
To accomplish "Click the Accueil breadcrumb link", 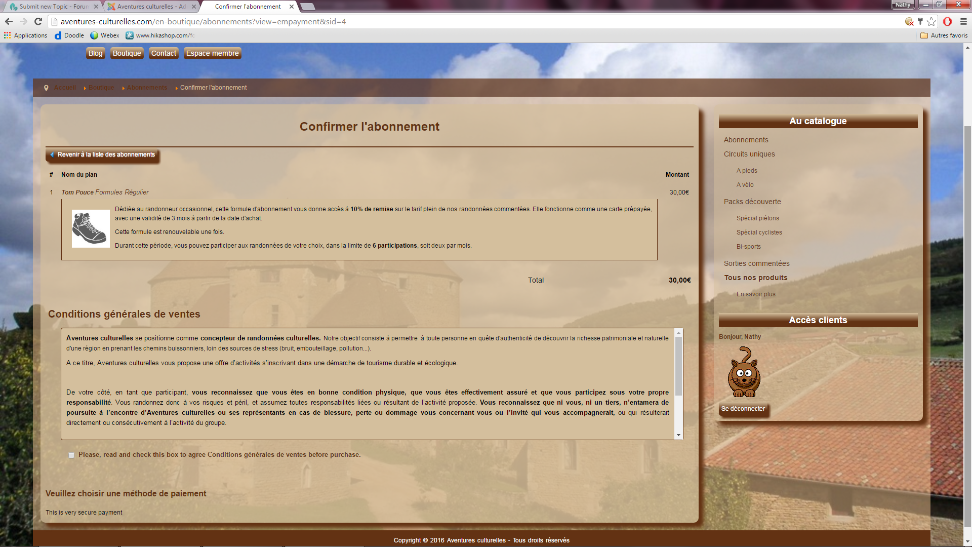I will pyautogui.click(x=65, y=88).
